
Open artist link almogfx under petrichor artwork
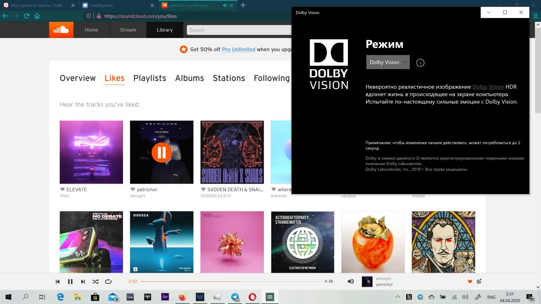point(138,196)
